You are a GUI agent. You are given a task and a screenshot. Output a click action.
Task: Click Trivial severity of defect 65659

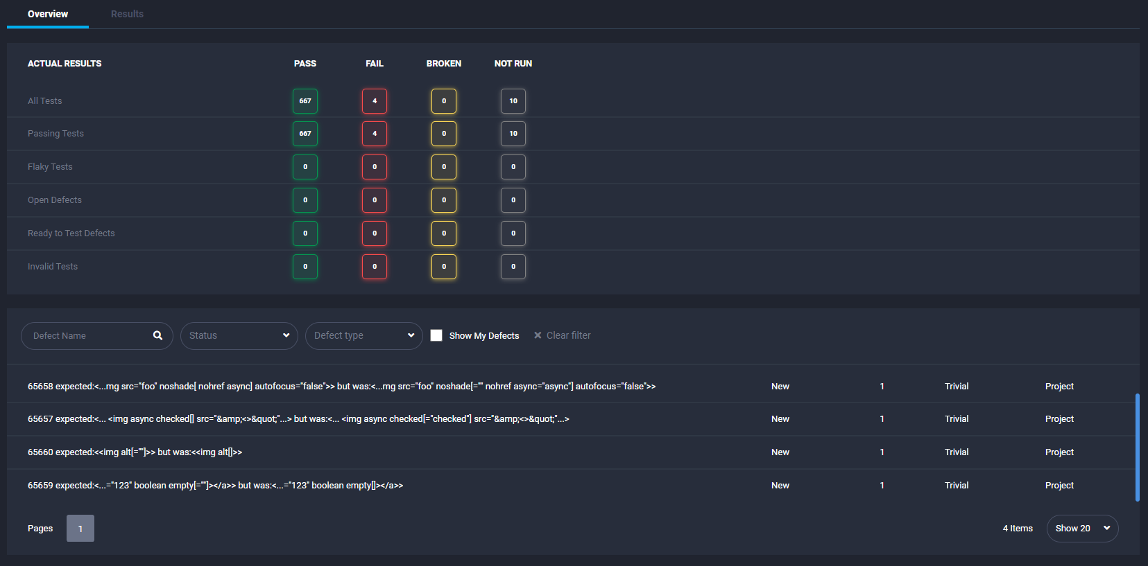tap(957, 486)
